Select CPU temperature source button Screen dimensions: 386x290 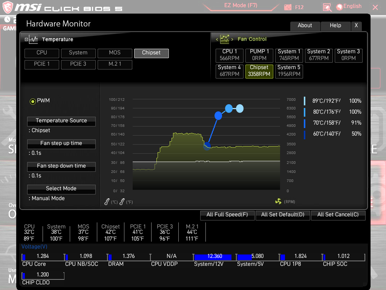[x=42, y=53]
